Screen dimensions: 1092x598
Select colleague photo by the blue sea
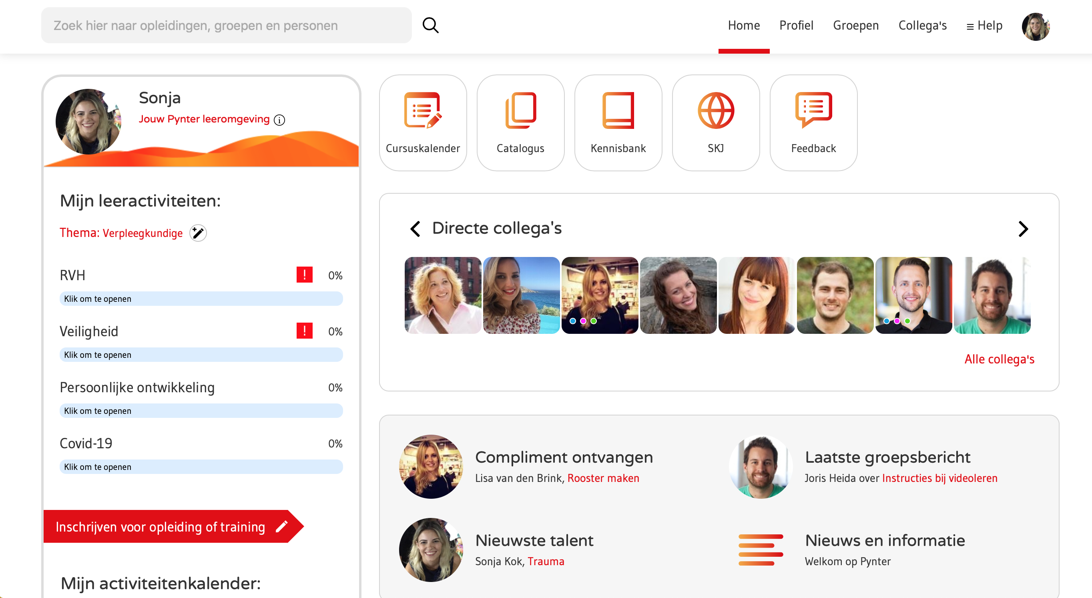tap(522, 295)
